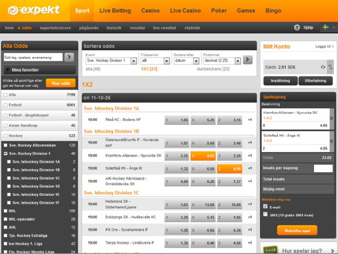Check Sve. Ishockey Division 1A

tap(9, 162)
